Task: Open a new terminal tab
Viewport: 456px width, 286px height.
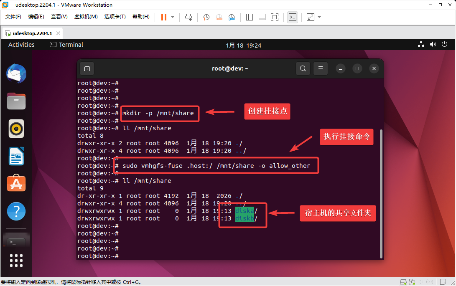Action: coord(87,68)
